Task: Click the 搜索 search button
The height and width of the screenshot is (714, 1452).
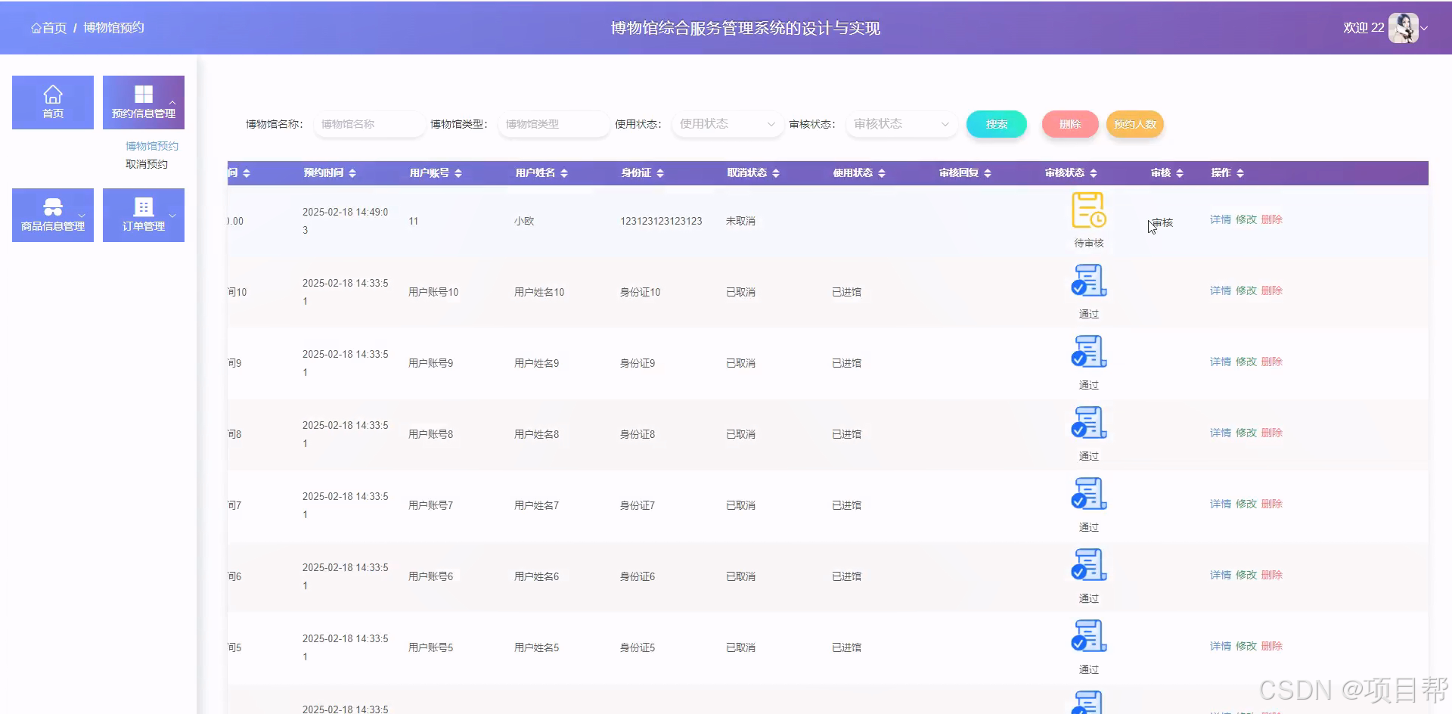Action: tap(997, 124)
